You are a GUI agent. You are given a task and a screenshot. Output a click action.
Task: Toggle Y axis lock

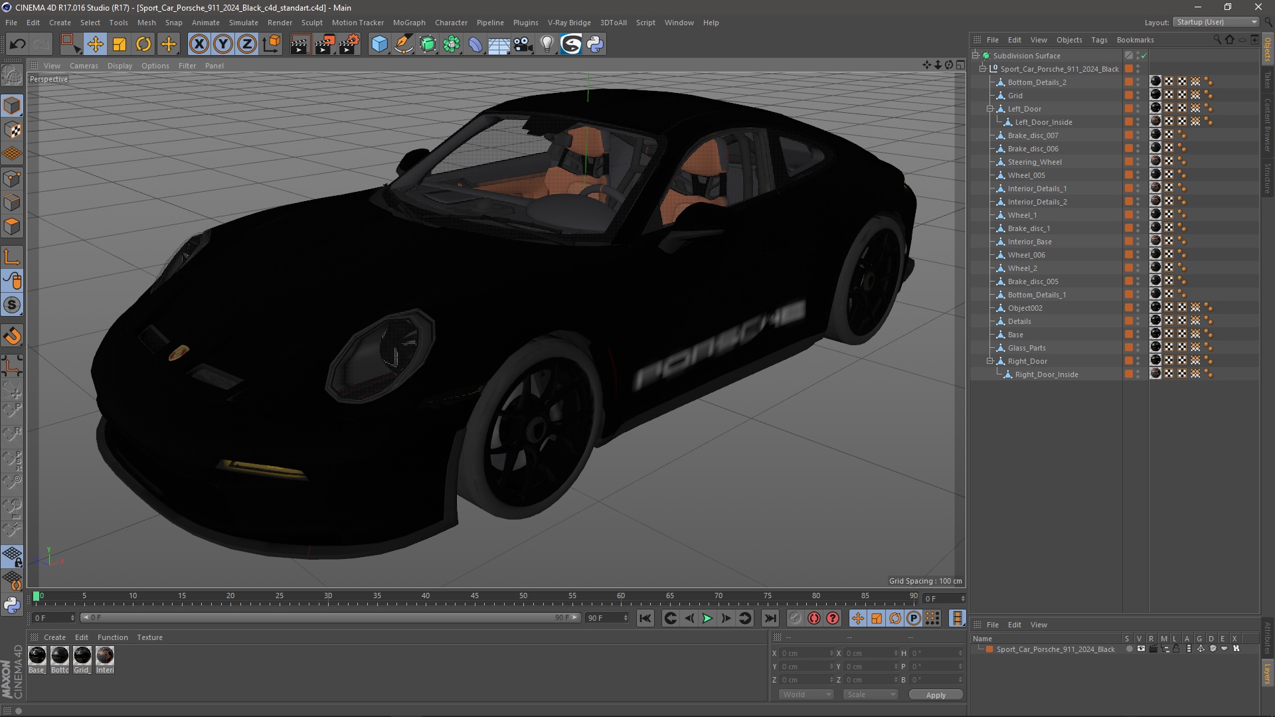223,44
